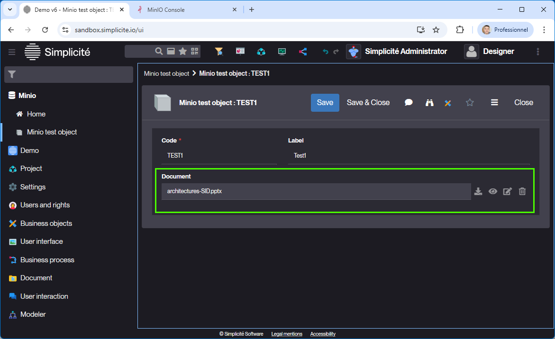Open the form actions hamburger menu
The width and height of the screenshot is (555, 339).
[x=494, y=103]
